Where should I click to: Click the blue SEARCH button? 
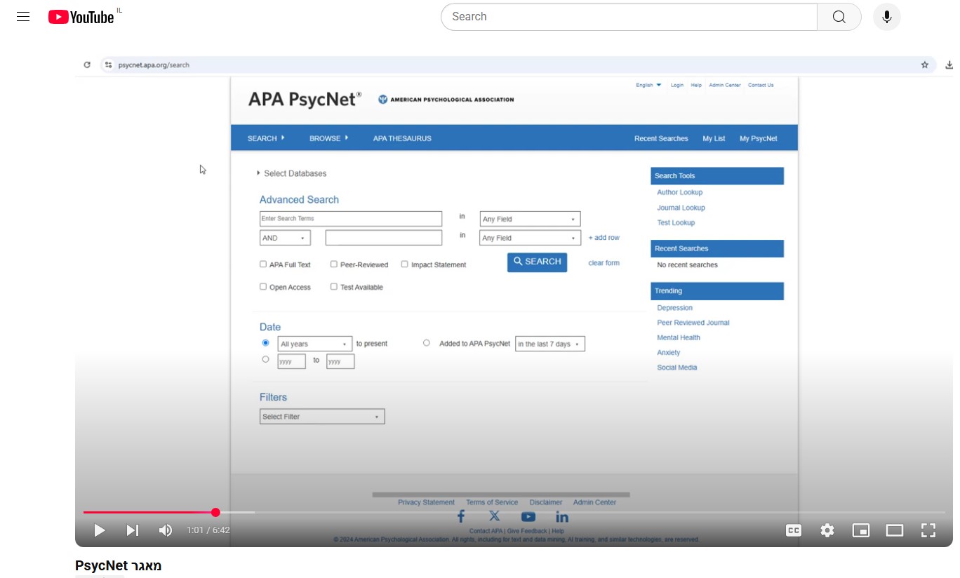tap(537, 262)
